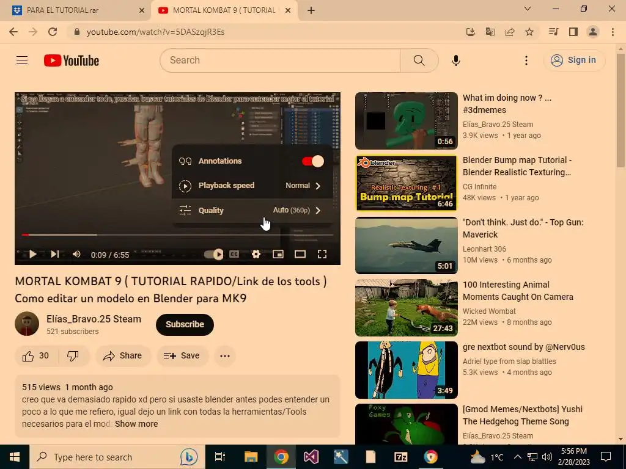Reload the current page
The height and width of the screenshot is (469, 626).
point(53,32)
